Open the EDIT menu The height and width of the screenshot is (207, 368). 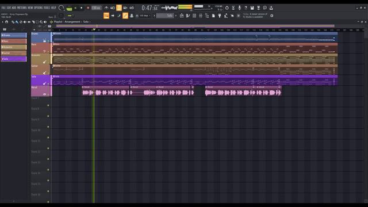tap(9, 7)
